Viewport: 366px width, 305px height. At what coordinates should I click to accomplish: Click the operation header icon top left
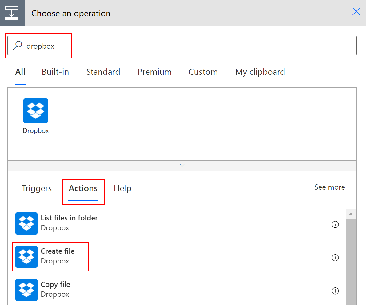point(13,13)
